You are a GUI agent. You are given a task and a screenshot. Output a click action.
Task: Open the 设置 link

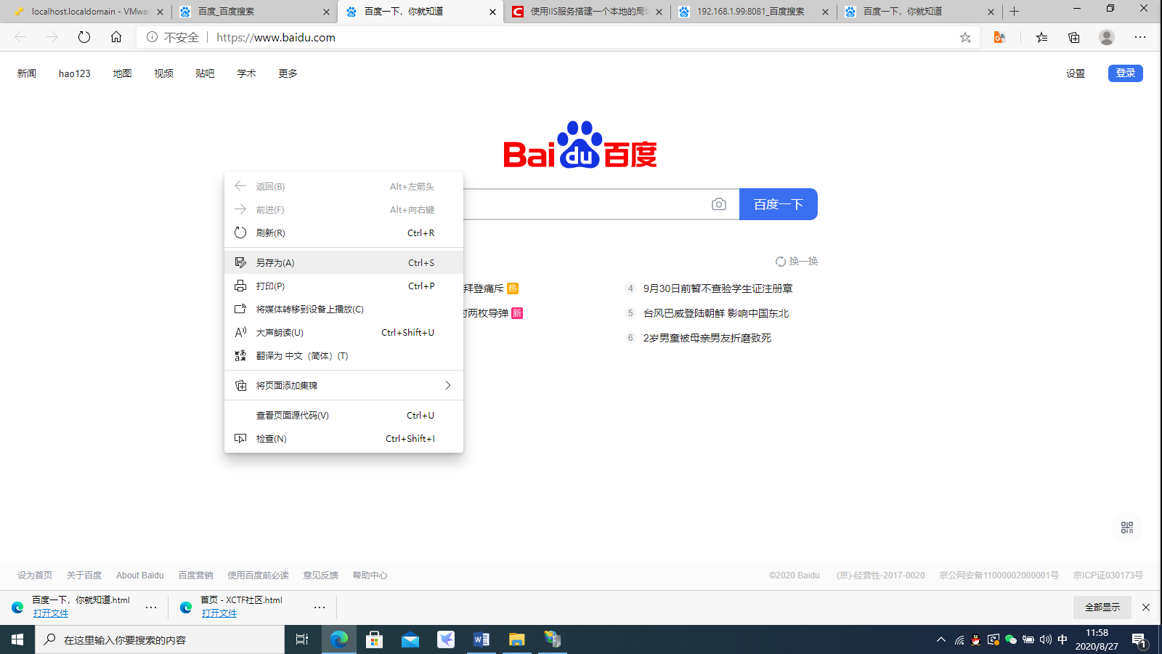click(x=1076, y=73)
